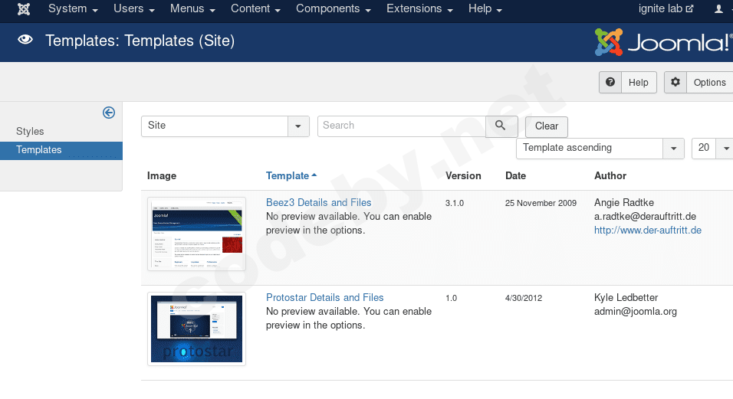Click the author name Angie Radtke
Image resolution: width=733 pixels, height=399 pixels.
[x=623, y=202]
